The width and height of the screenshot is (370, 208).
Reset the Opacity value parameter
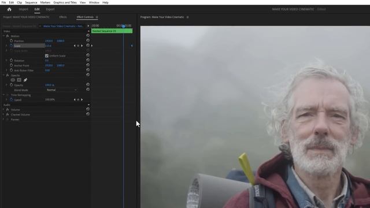[x=88, y=84]
